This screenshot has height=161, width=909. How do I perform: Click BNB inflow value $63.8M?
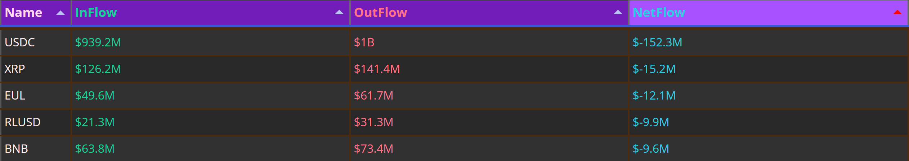pyautogui.click(x=95, y=149)
